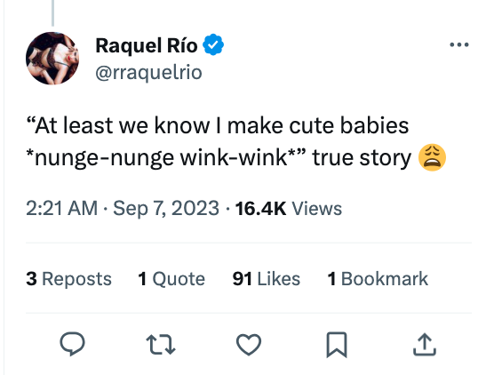Click the 2:21 AM Sep 7 timestamp

click(123, 208)
